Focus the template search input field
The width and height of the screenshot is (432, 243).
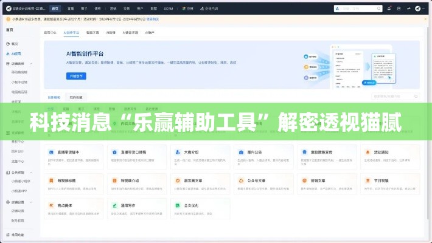pyautogui.click(x=395, y=97)
